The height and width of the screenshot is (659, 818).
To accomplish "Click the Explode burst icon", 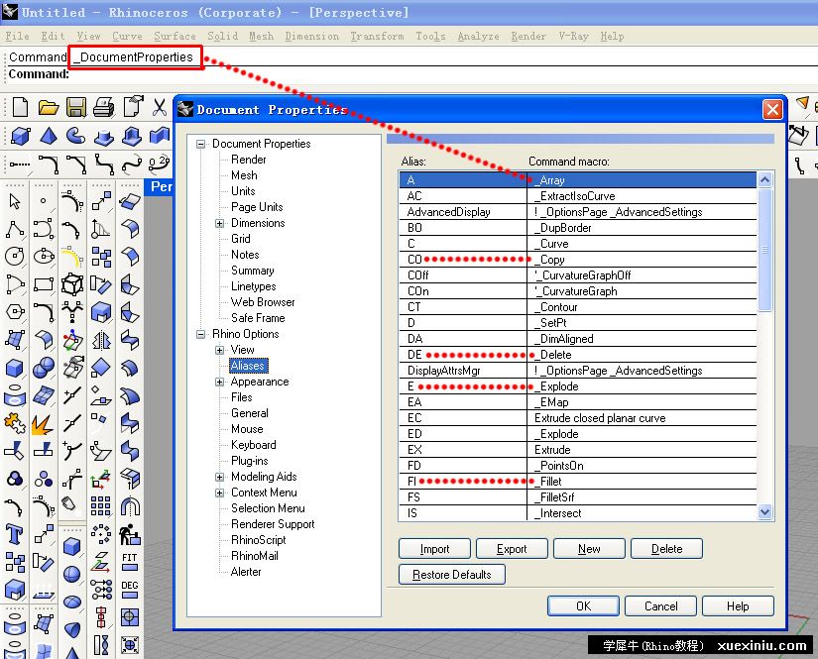I will click(x=43, y=424).
